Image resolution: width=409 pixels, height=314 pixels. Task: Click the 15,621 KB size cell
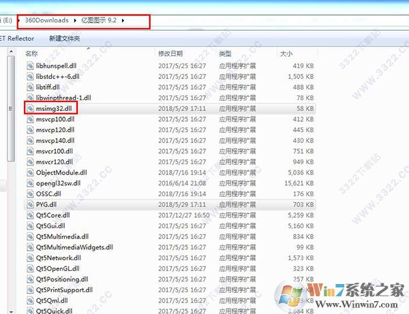(x=299, y=183)
